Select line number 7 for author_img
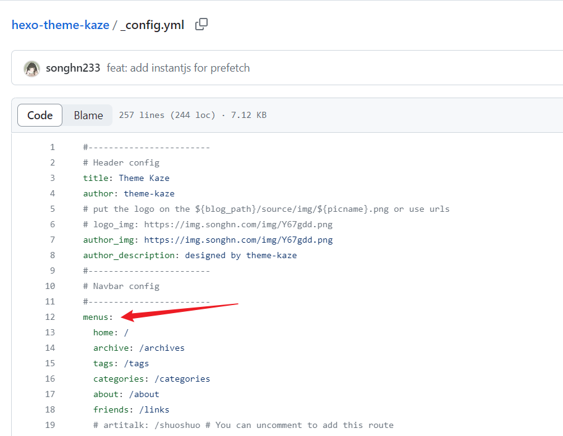 (x=53, y=240)
